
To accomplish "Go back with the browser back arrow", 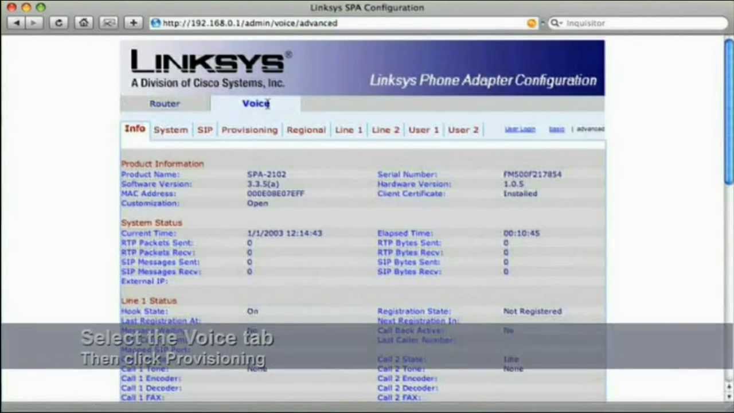I will click(17, 23).
